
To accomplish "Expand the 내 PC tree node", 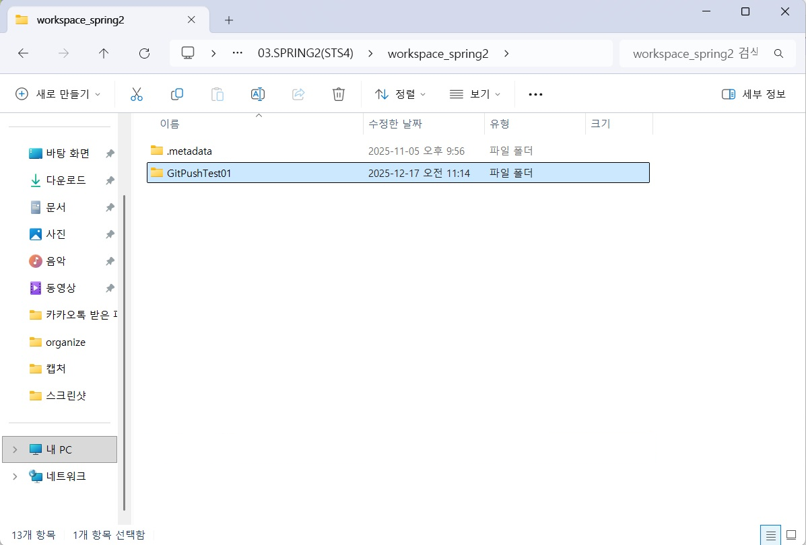I will tap(15, 449).
